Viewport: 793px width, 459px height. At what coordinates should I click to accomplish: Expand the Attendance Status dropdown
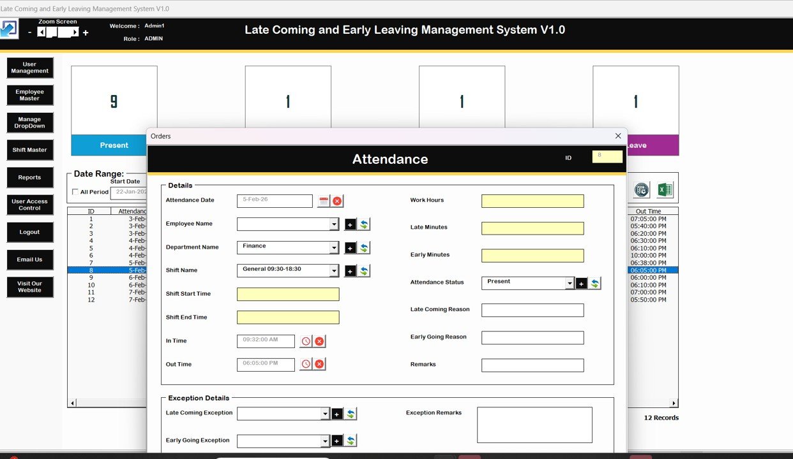[x=570, y=283]
